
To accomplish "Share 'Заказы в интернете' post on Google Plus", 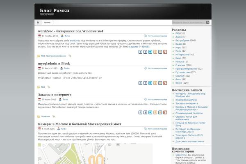I will pos(165,112).
